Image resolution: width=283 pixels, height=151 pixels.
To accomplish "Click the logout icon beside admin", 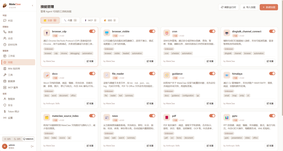I will pyautogui.click(x=32, y=146).
